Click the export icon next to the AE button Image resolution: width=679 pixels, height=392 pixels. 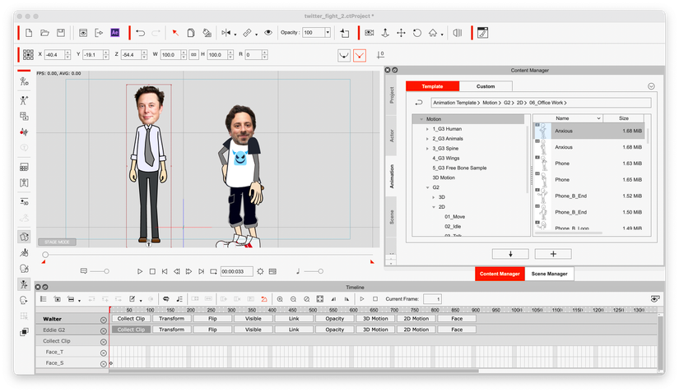point(99,33)
